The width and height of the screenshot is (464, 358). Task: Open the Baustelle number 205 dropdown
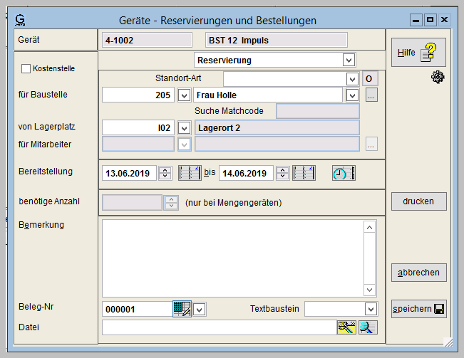(x=183, y=95)
